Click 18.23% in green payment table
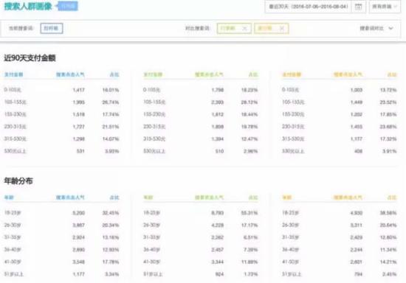 [x=250, y=90]
